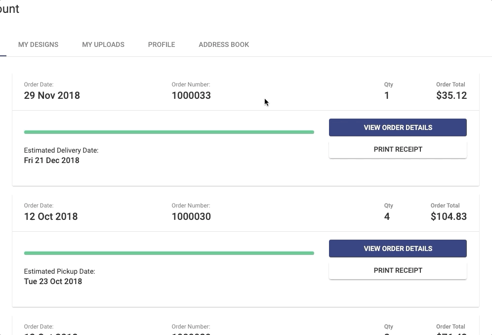Select the Address Book tab

(224, 44)
